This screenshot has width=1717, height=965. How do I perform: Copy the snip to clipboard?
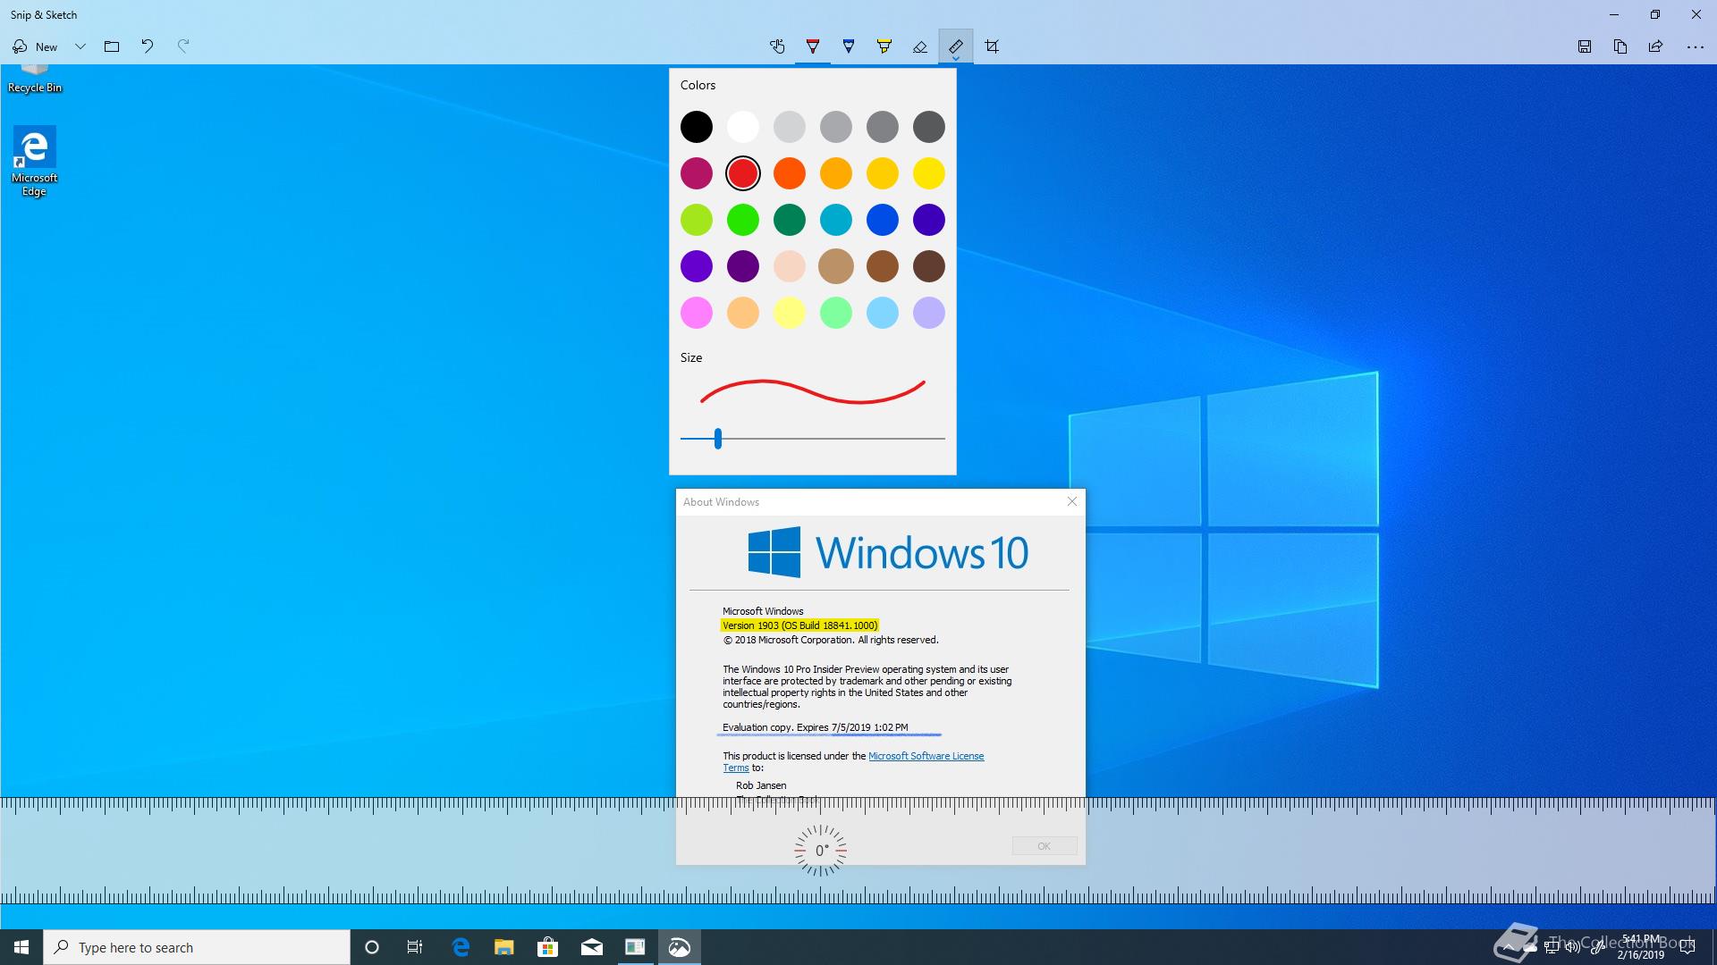coord(1620,46)
